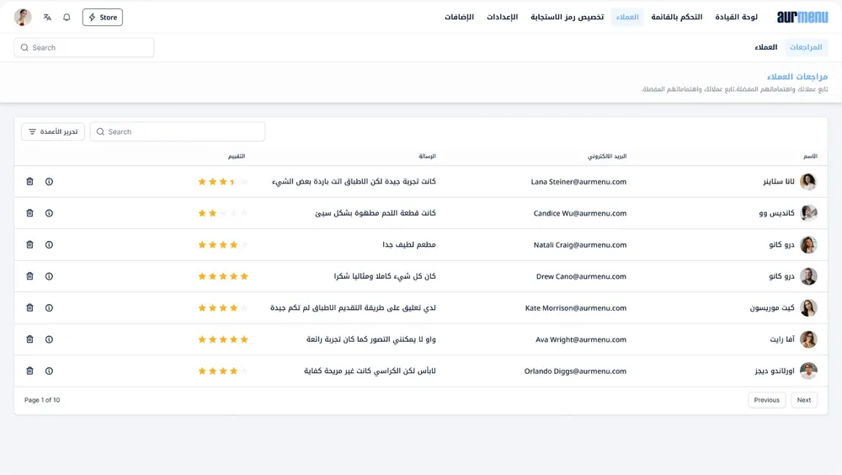The image size is (842, 475).
Task: Click the notification bell icon
Action: point(67,17)
